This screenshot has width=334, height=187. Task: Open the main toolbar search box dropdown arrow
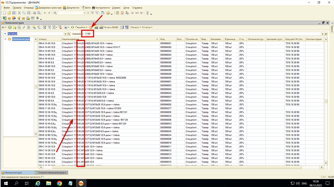pos(85,13)
